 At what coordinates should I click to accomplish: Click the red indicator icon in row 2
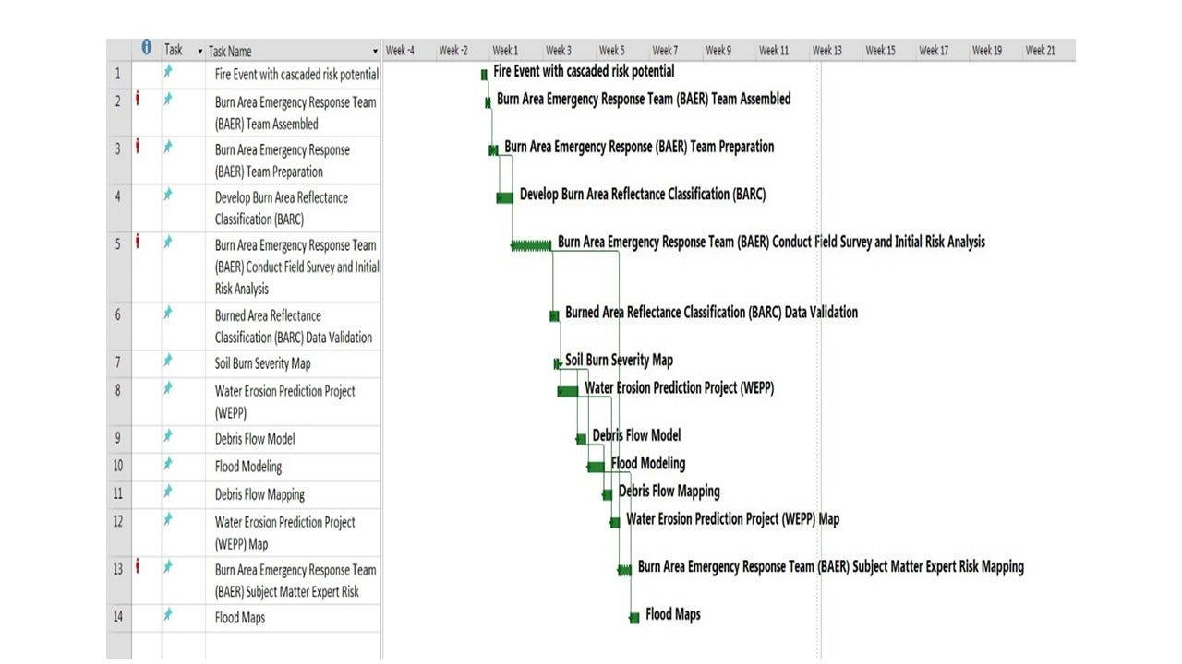pyautogui.click(x=138, y=99)
